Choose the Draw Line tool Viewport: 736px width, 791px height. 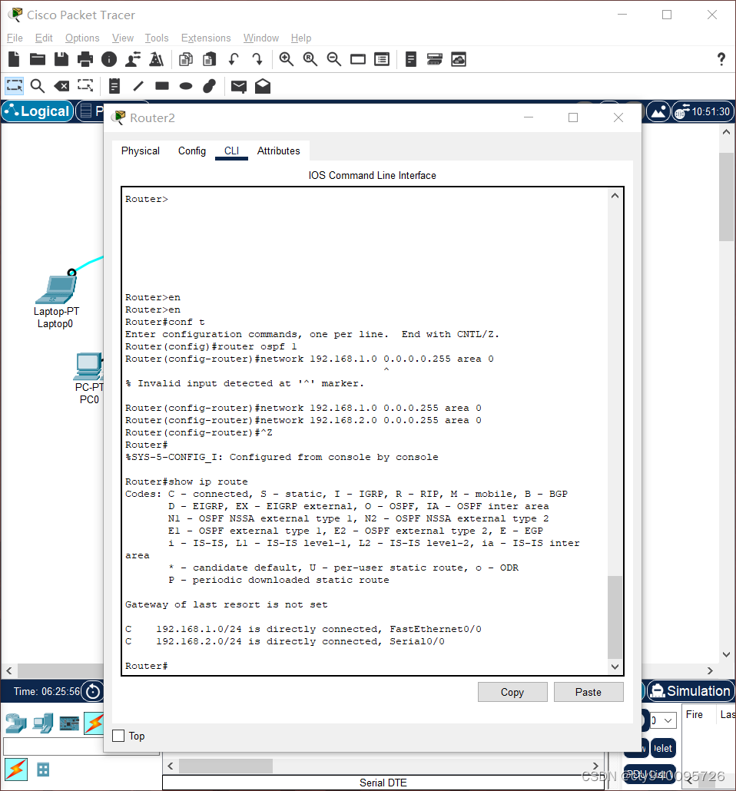(x=138, y=86)
